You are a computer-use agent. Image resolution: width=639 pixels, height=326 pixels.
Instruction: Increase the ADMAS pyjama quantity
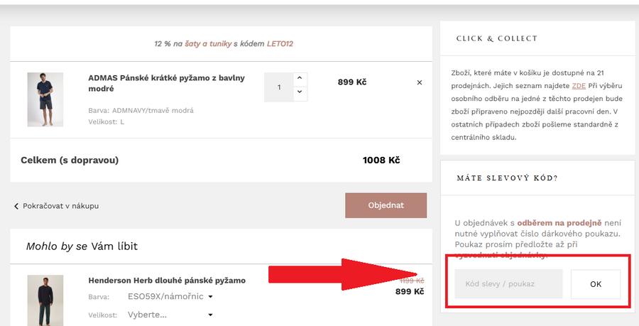pyautogui.click(x=300, y=77)
